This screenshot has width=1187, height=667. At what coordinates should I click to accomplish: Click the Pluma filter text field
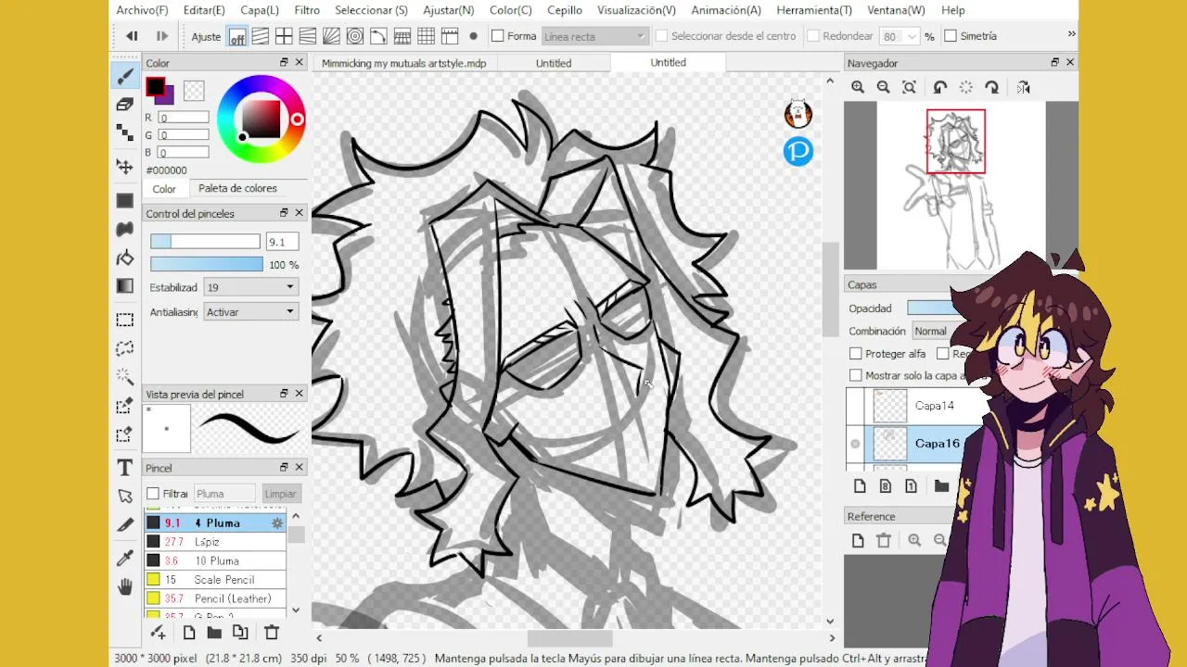[223, 494]
